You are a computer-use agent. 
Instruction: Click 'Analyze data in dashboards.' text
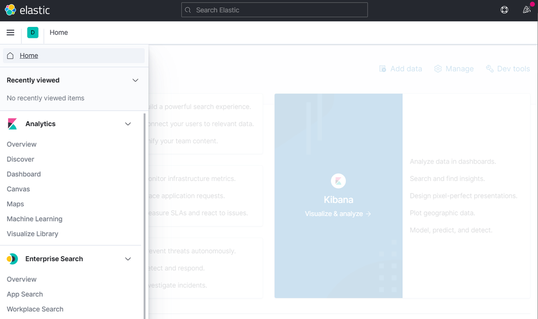[453, 162]
